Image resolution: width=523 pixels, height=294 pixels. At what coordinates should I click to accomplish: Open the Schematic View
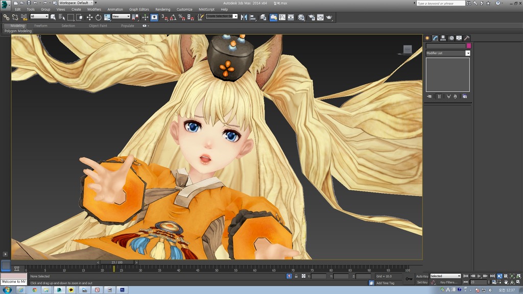pyautogui.click(x=291, y=17)
